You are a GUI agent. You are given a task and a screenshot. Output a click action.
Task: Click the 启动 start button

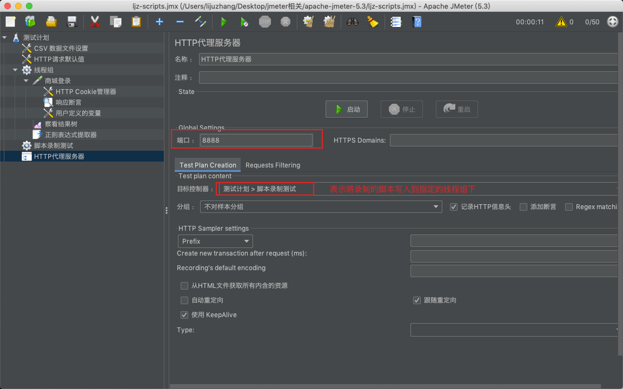347,109
